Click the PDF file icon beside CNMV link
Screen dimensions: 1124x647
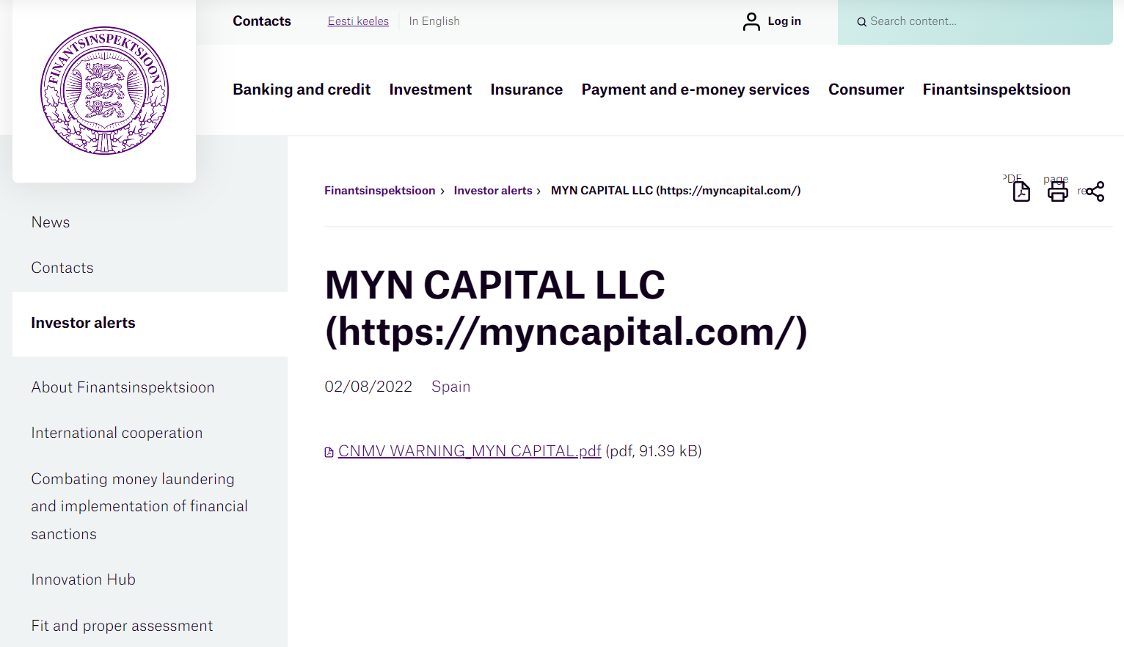click(329, 452)
